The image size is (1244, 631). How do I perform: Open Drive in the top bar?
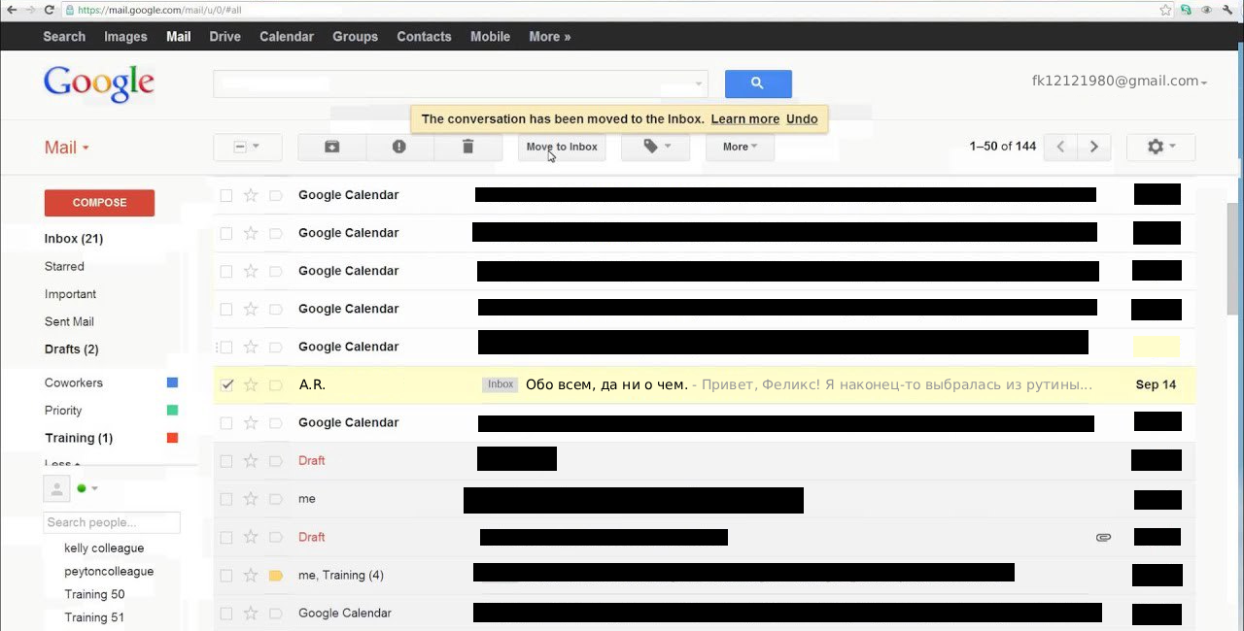pos(225,37)
